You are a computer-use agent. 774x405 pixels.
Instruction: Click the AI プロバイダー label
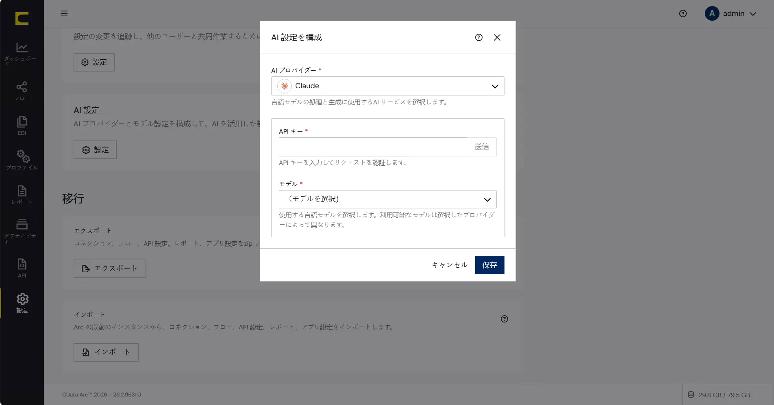click(x=294, y=70)
